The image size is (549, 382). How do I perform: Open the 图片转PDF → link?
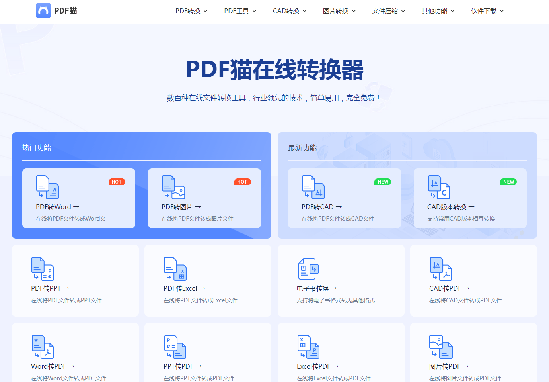tap(449, 366)
